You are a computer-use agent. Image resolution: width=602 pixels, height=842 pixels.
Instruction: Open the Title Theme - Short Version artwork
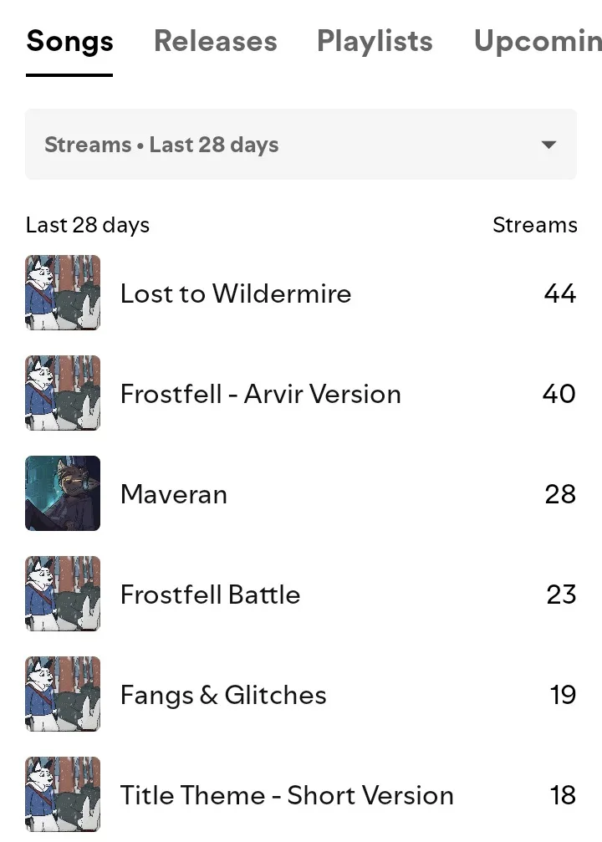(63, 794)
